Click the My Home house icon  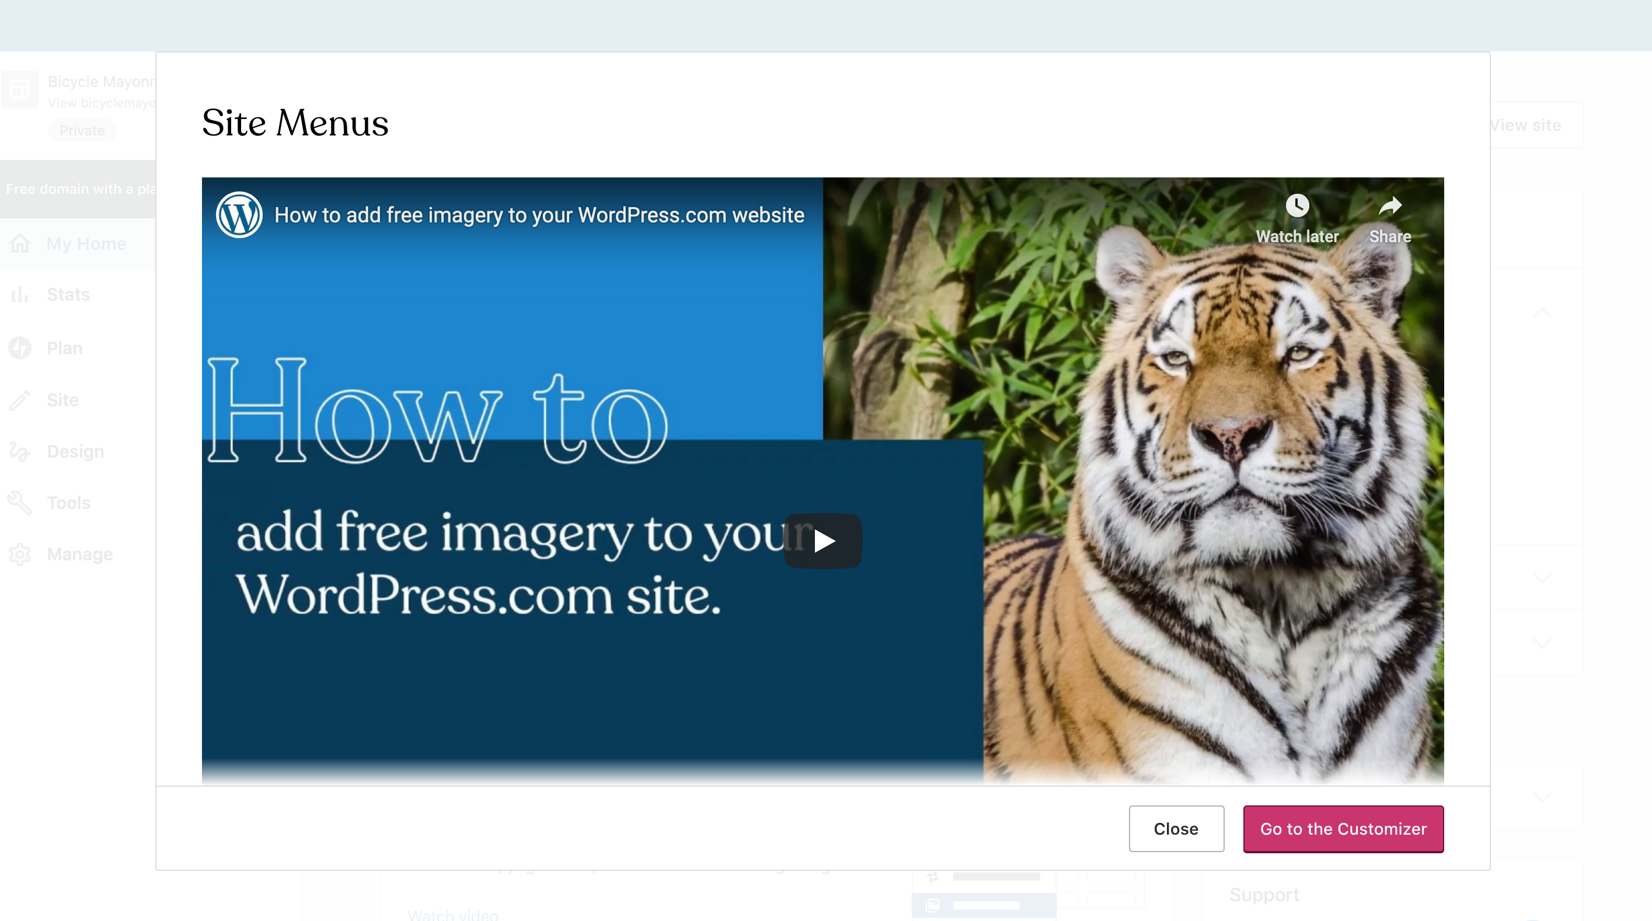20,244
